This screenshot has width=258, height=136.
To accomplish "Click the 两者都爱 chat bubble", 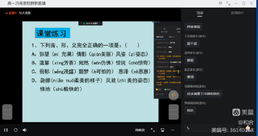I will 193,27.
